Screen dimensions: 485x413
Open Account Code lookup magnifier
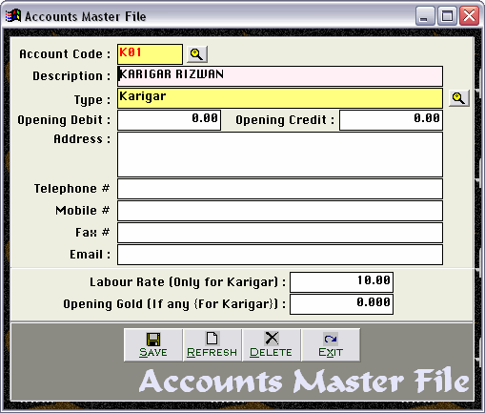197,54
